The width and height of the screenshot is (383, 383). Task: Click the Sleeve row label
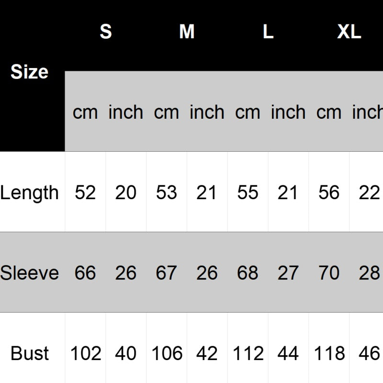[30, 273]
